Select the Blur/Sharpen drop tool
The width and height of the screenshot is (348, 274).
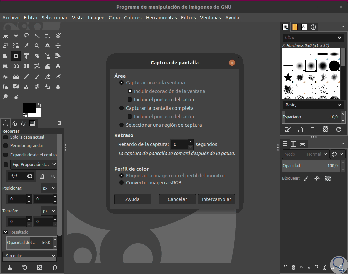tap(58, 87)
